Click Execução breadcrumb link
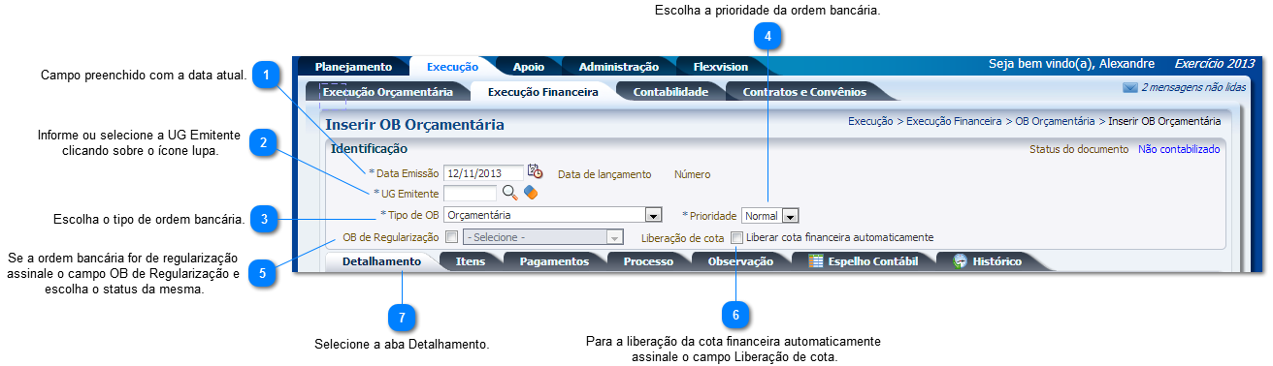Screen dimensions: 1273x366 870,121
